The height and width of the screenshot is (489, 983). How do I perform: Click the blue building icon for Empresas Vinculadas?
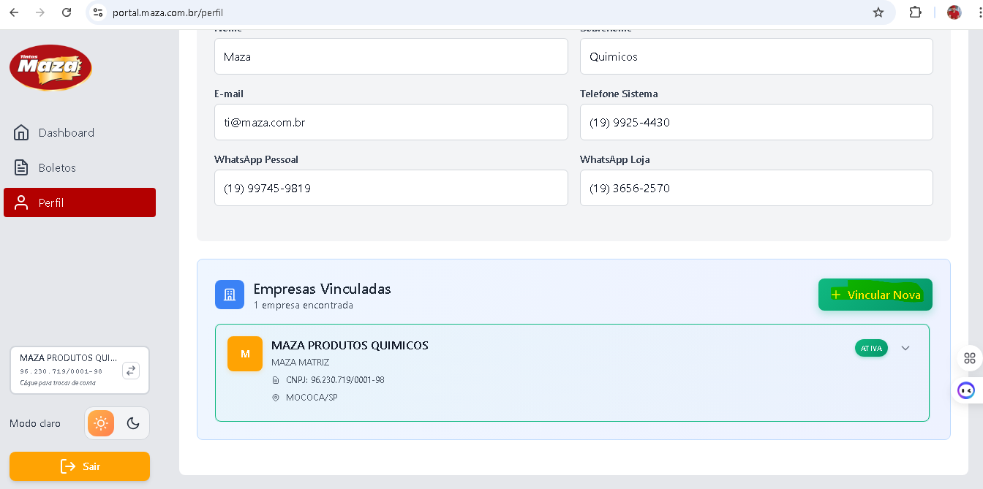click(230, 295)
